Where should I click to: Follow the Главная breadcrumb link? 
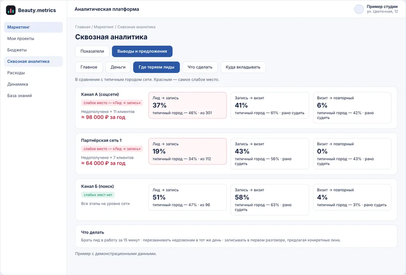83,27
